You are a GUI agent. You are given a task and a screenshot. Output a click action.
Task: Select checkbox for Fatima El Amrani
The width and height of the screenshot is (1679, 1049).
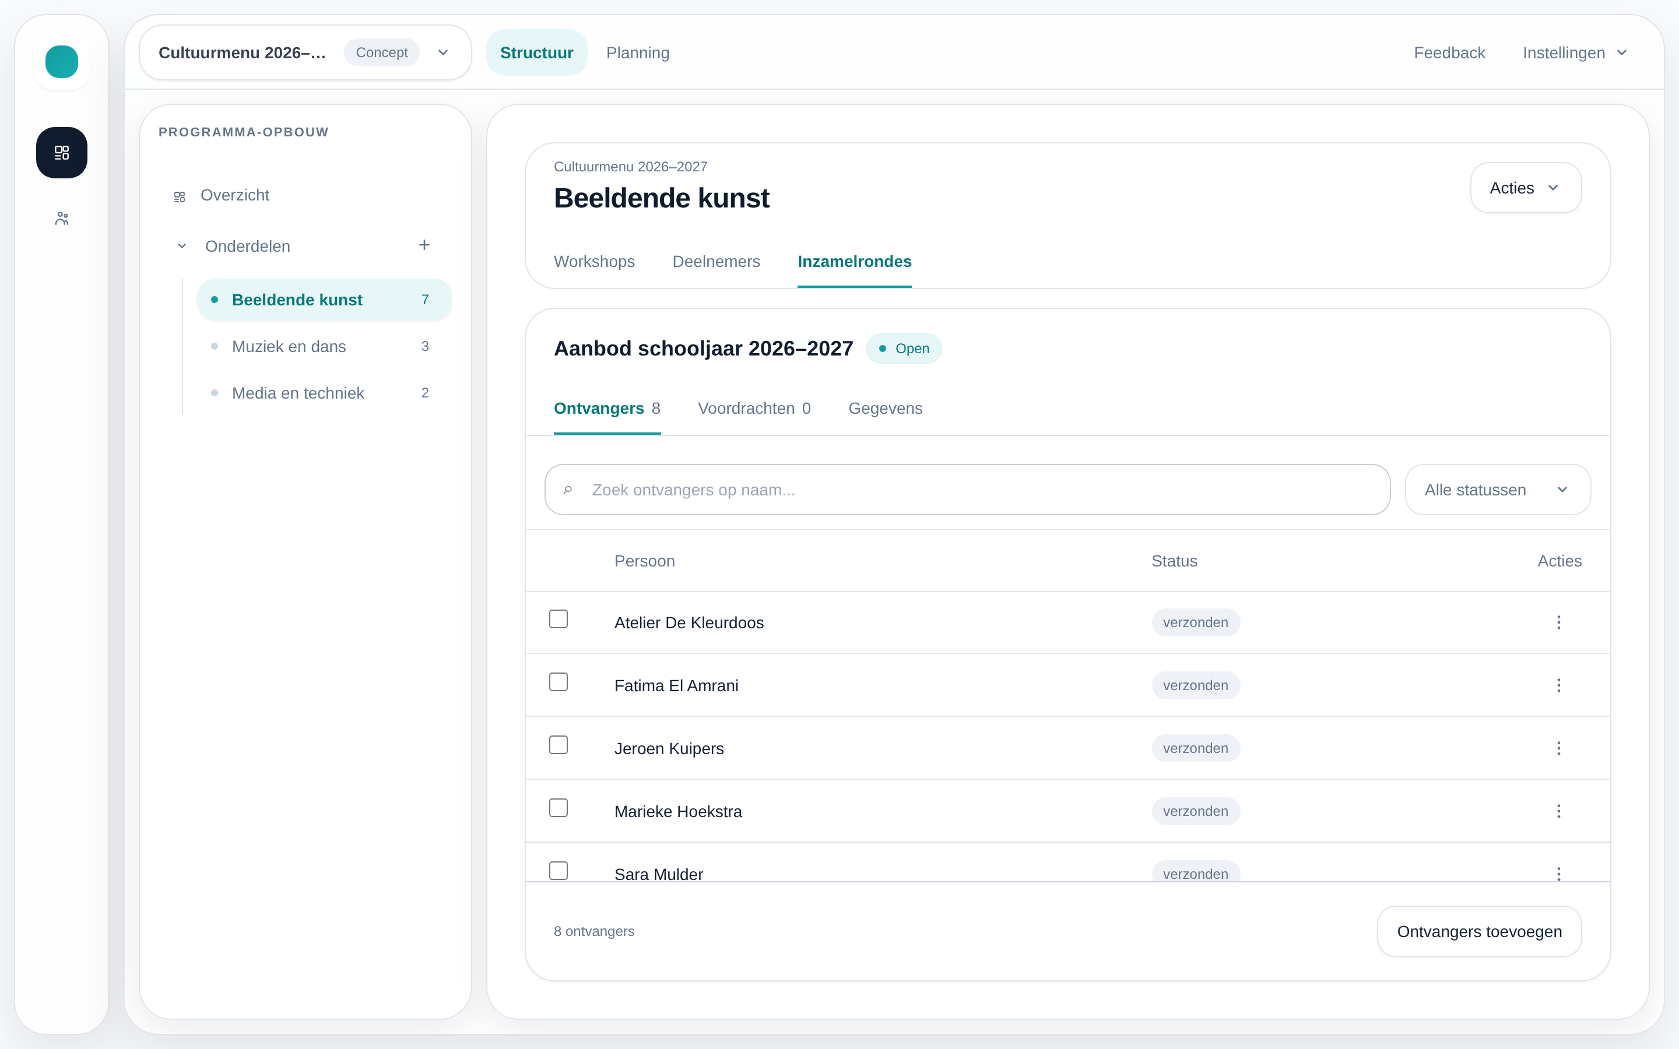click(x=559, y=682)
